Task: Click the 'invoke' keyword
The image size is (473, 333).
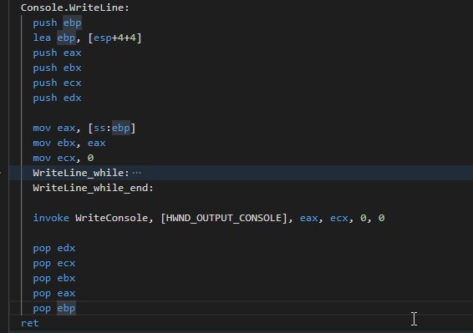Action: pos(51,218)
